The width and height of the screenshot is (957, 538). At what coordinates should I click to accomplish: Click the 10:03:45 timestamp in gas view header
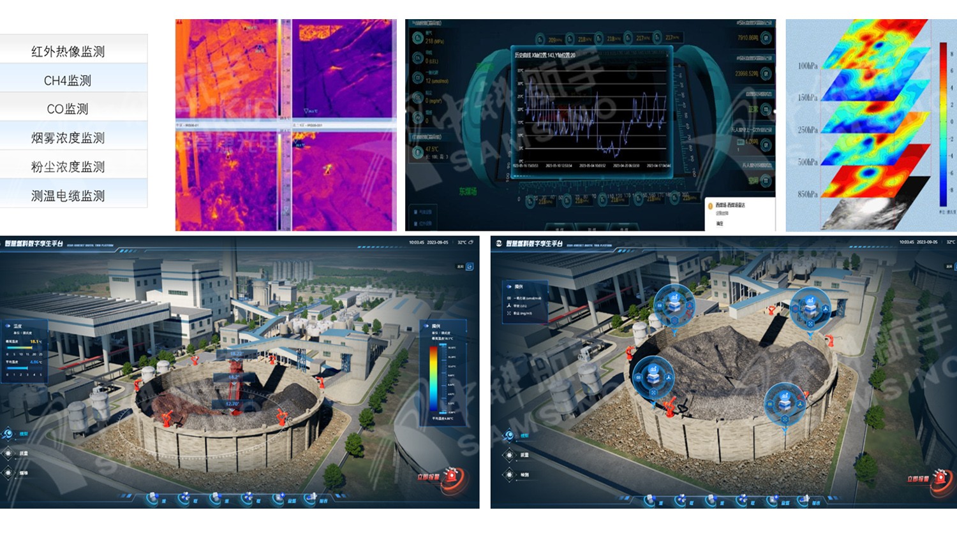[907, 242]
